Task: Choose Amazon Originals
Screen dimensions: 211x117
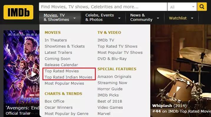Action: tap(114, 77)
